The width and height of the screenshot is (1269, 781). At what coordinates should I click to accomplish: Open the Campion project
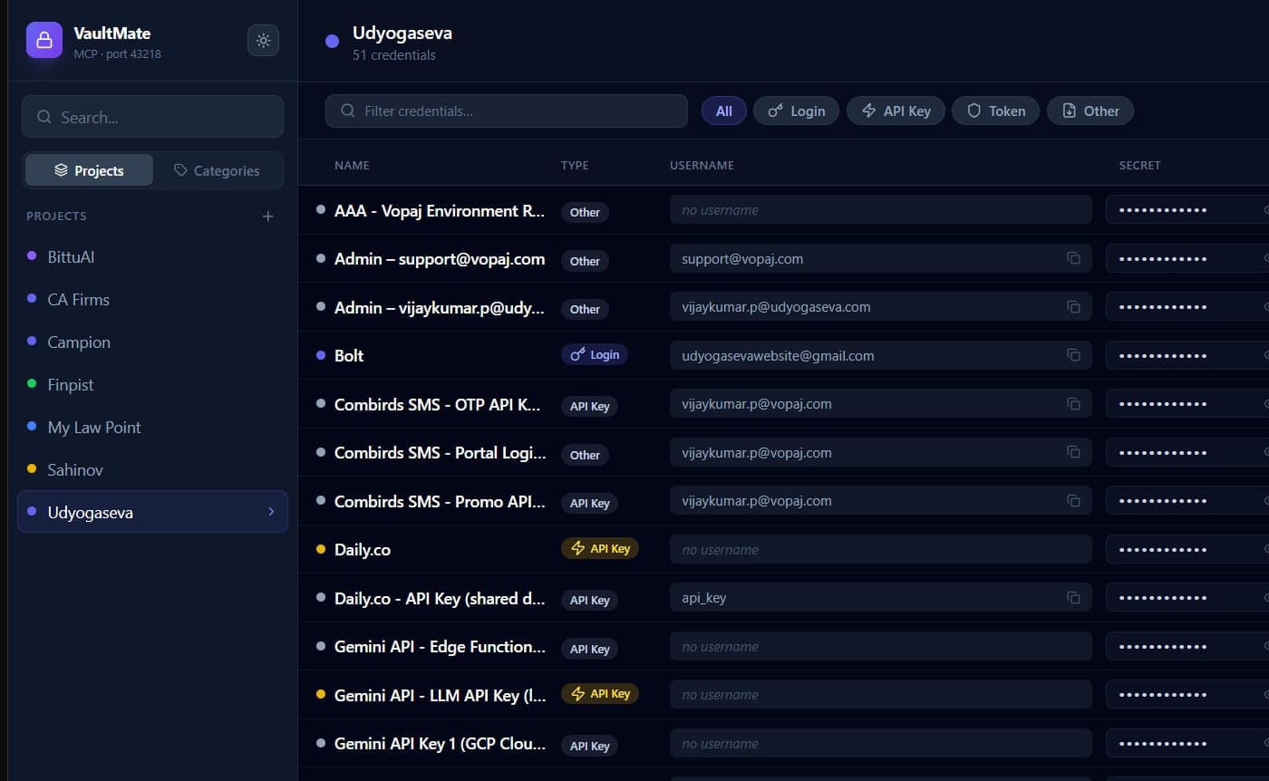(152, 342)
